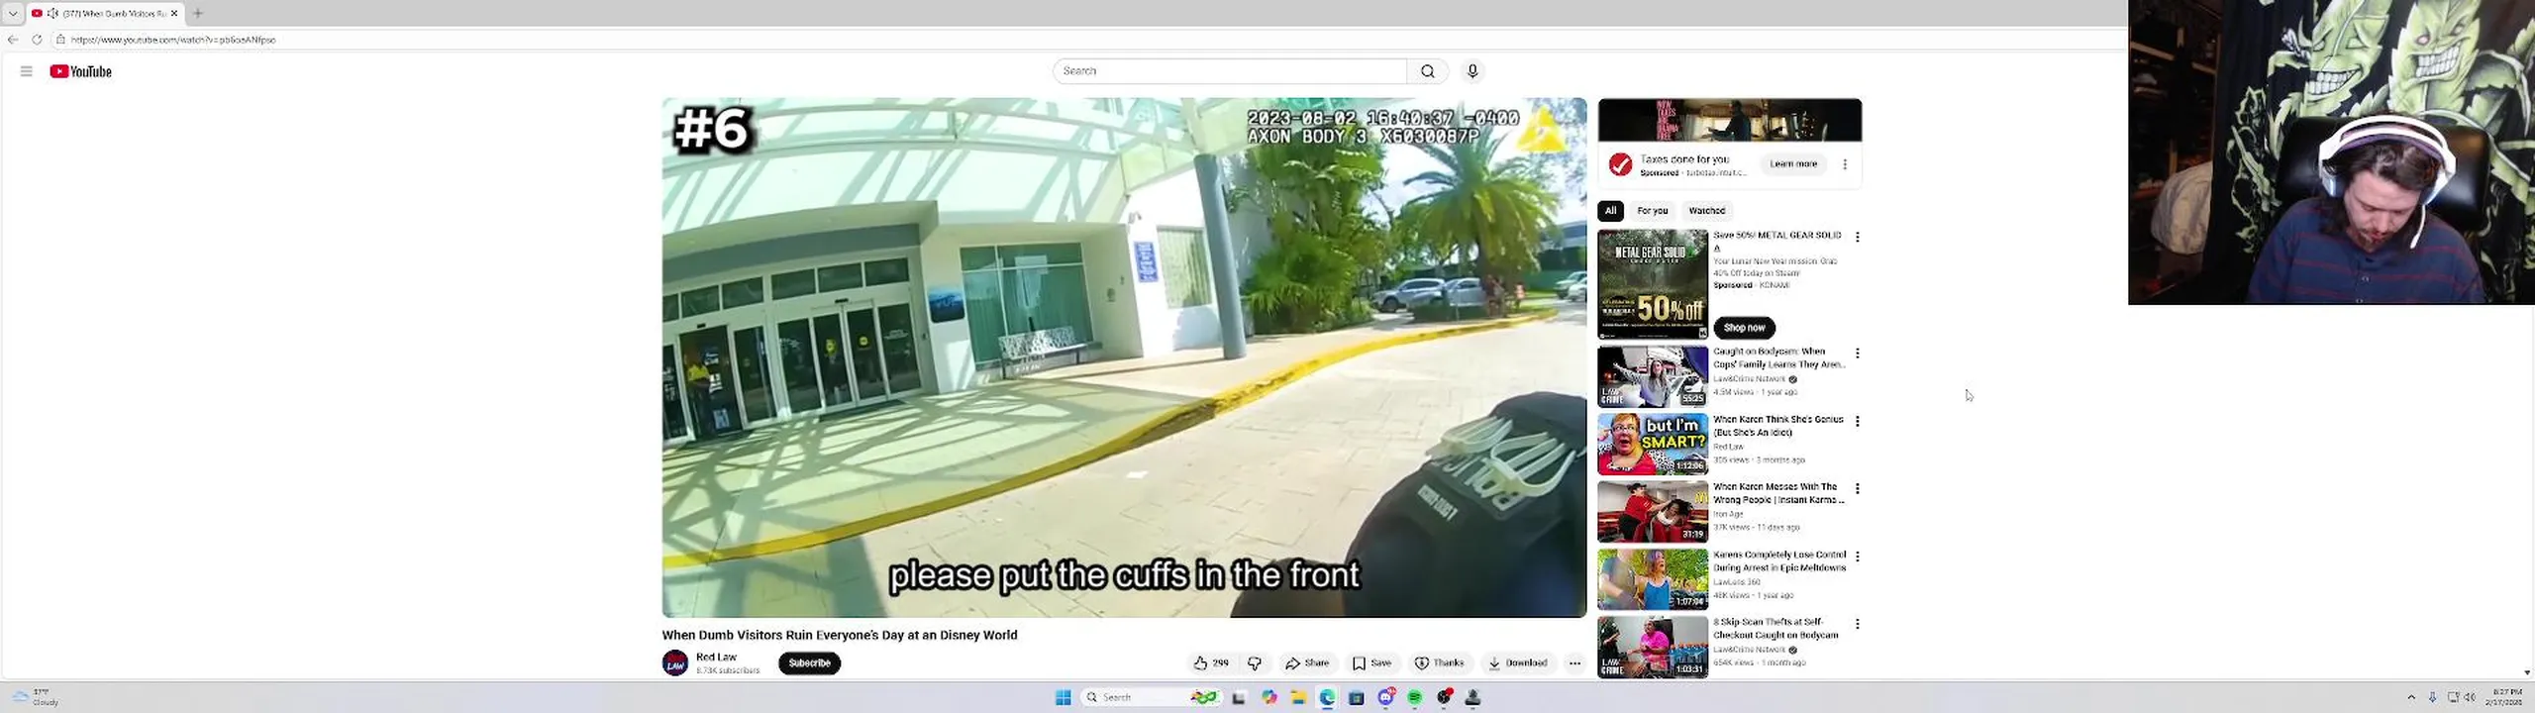Open Copilot from the taskbar
The image size is (2535, 713).
1268,697
